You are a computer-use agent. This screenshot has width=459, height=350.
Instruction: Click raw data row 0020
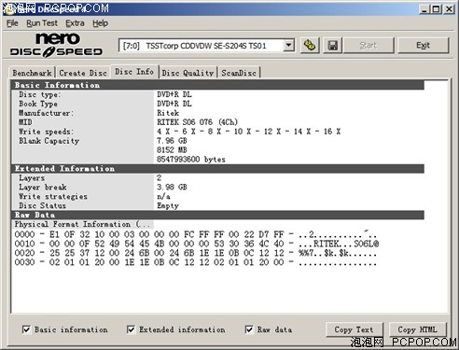(x=196, y=253)
